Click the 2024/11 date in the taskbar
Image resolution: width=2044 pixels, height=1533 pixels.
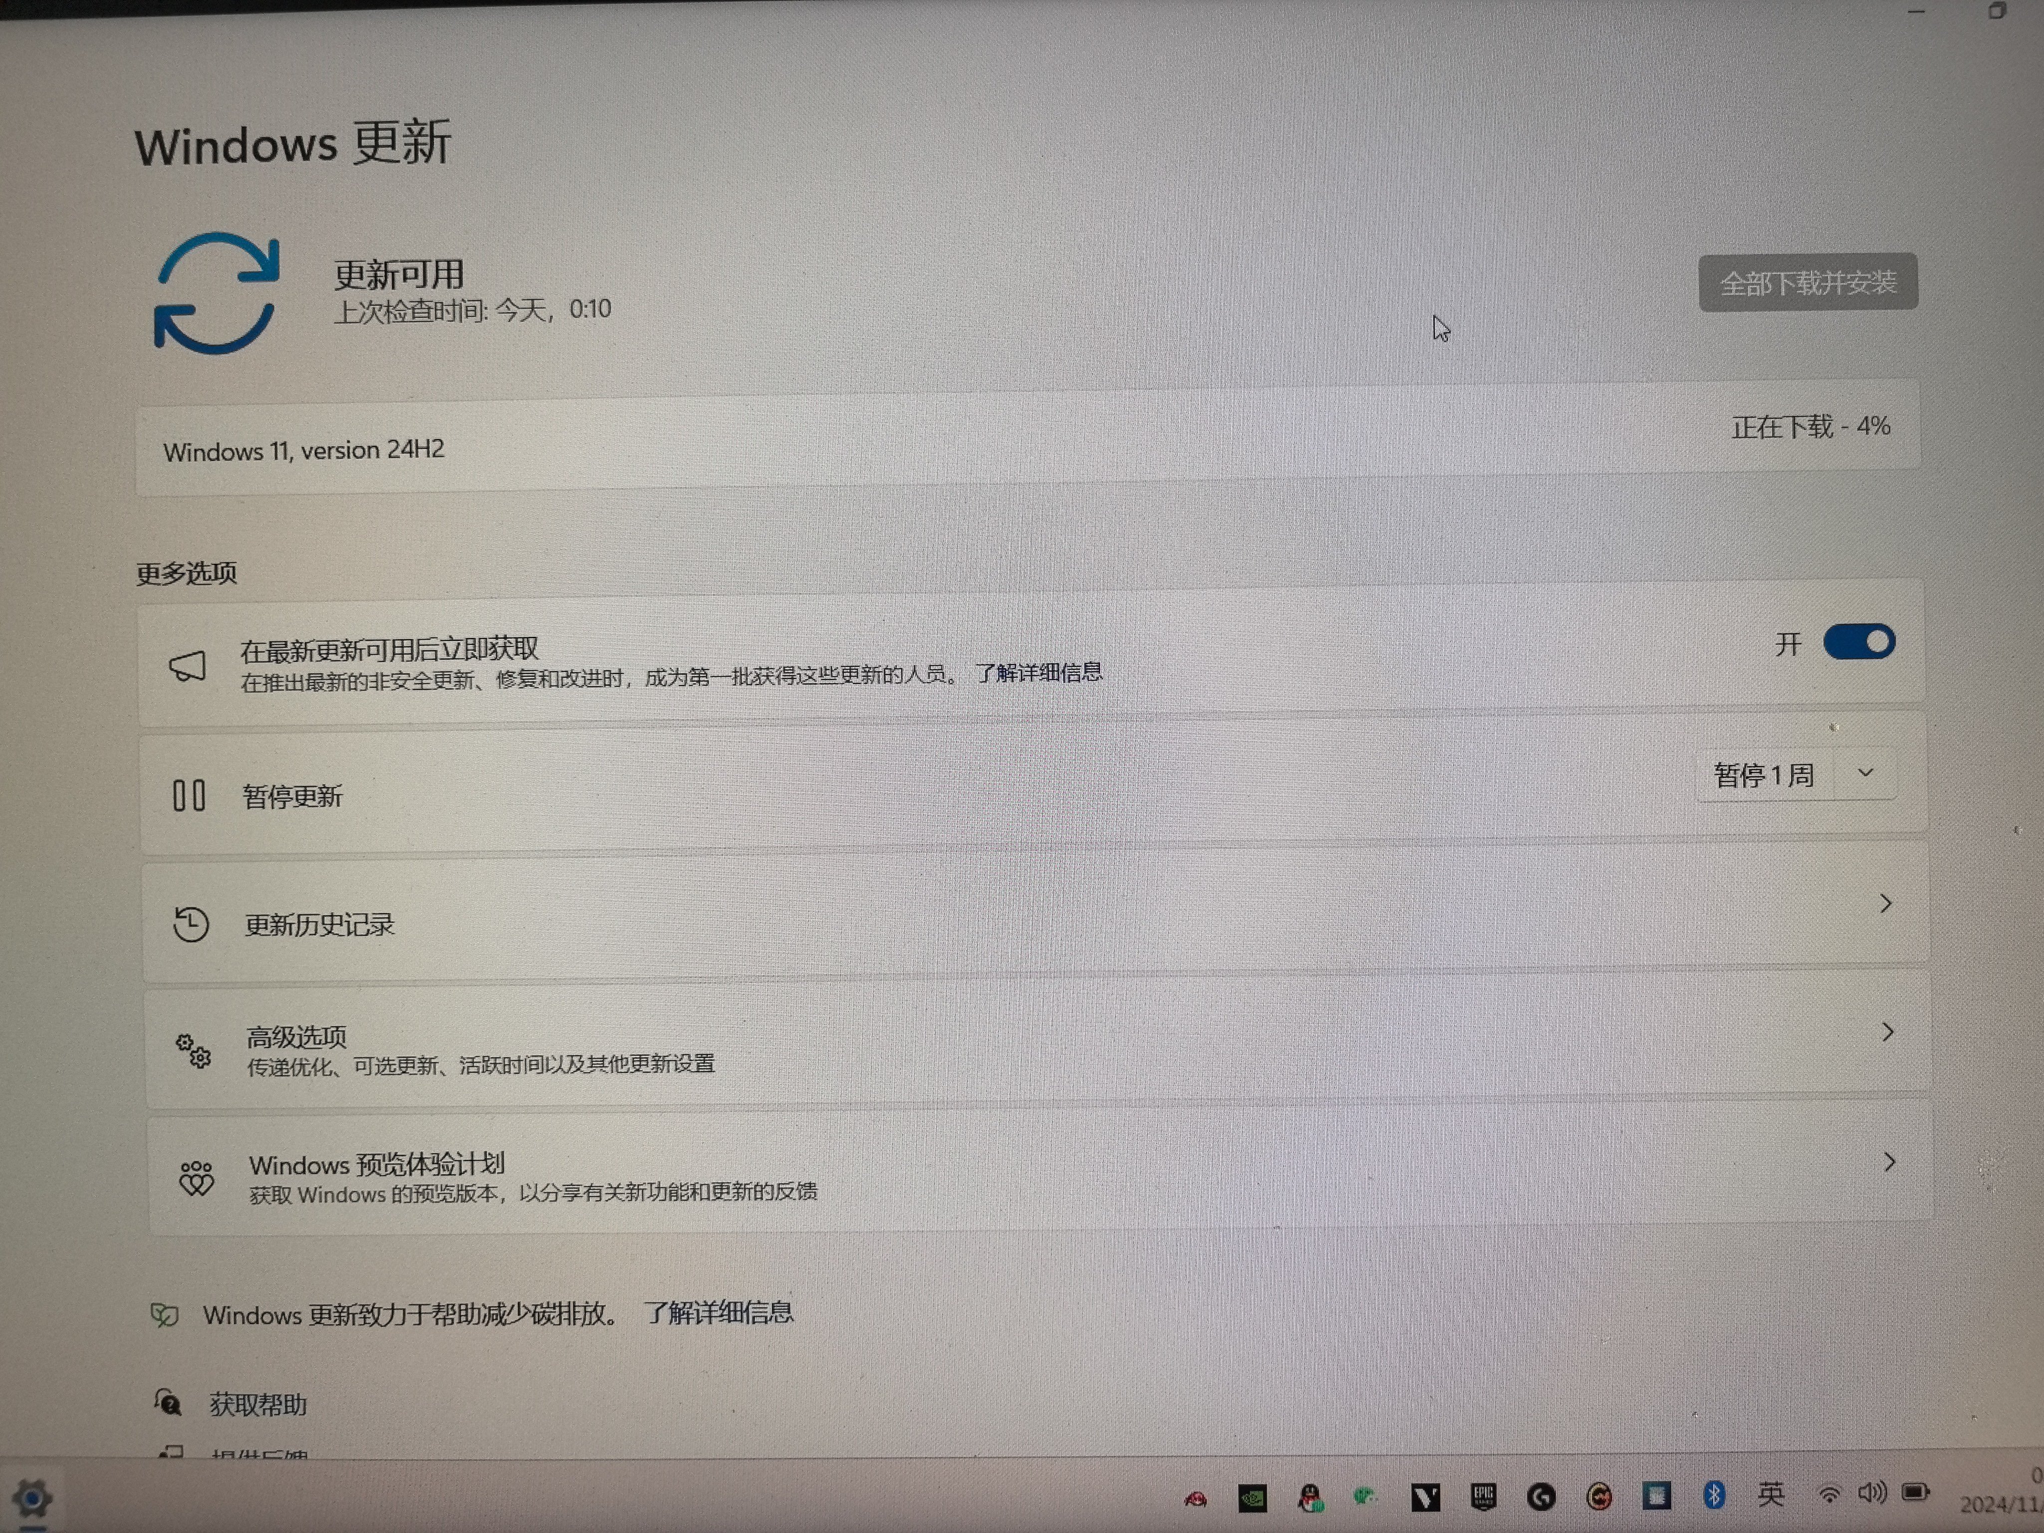coord(2002,1505)
